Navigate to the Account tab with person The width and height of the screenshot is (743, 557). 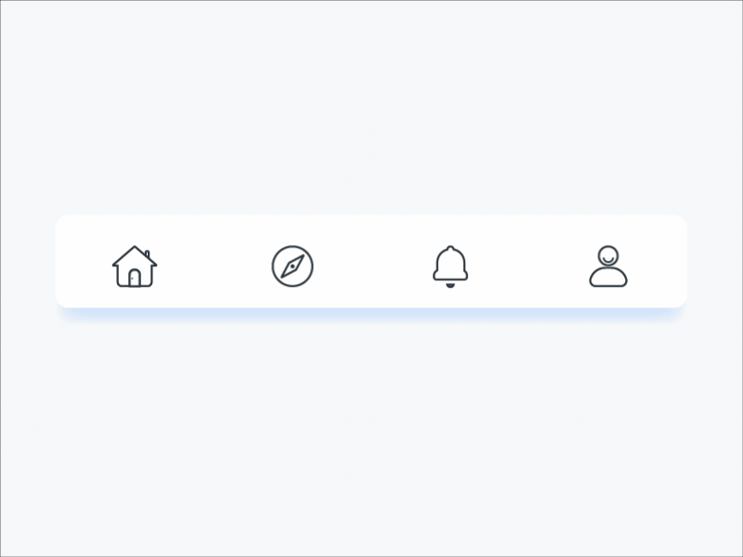(x=608, y=266)
